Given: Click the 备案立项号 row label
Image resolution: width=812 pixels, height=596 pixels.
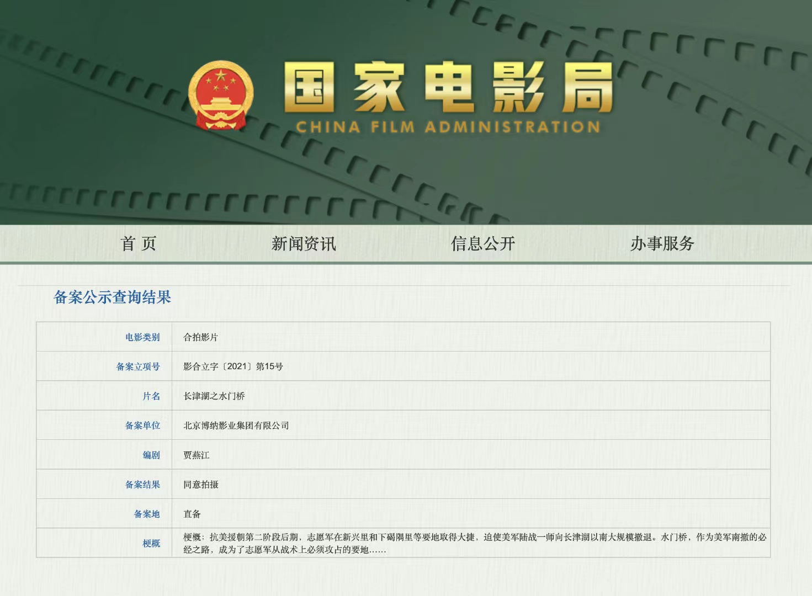Looking at the screenshot, I should [x=138, y=366].
